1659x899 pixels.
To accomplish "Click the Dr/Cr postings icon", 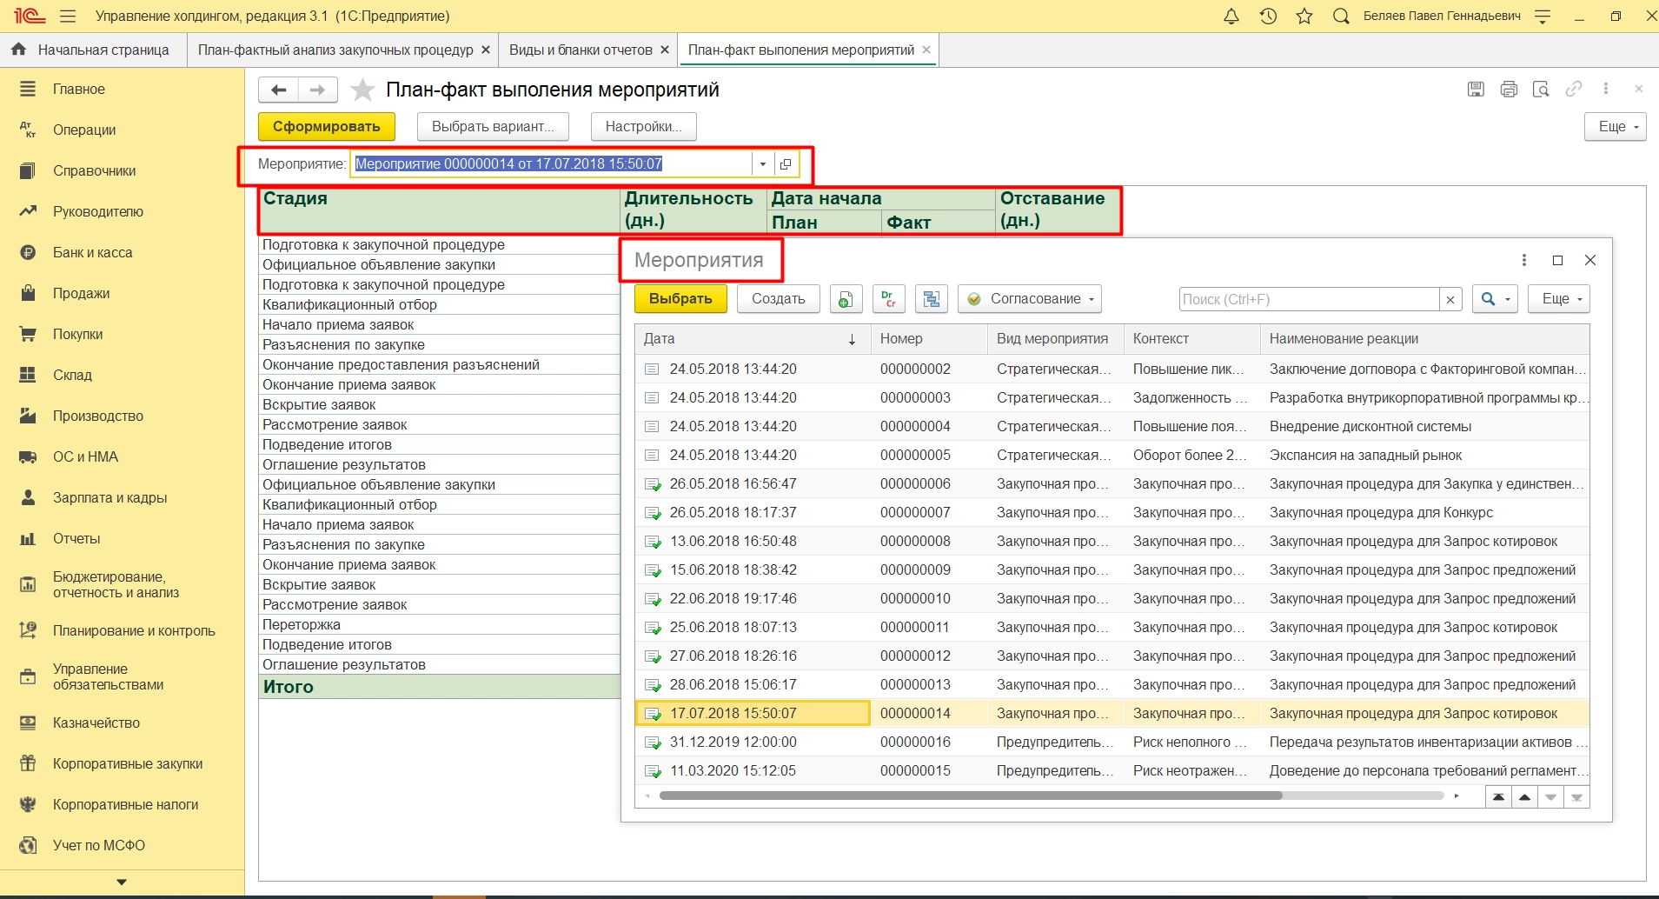I will pos(888,299).
